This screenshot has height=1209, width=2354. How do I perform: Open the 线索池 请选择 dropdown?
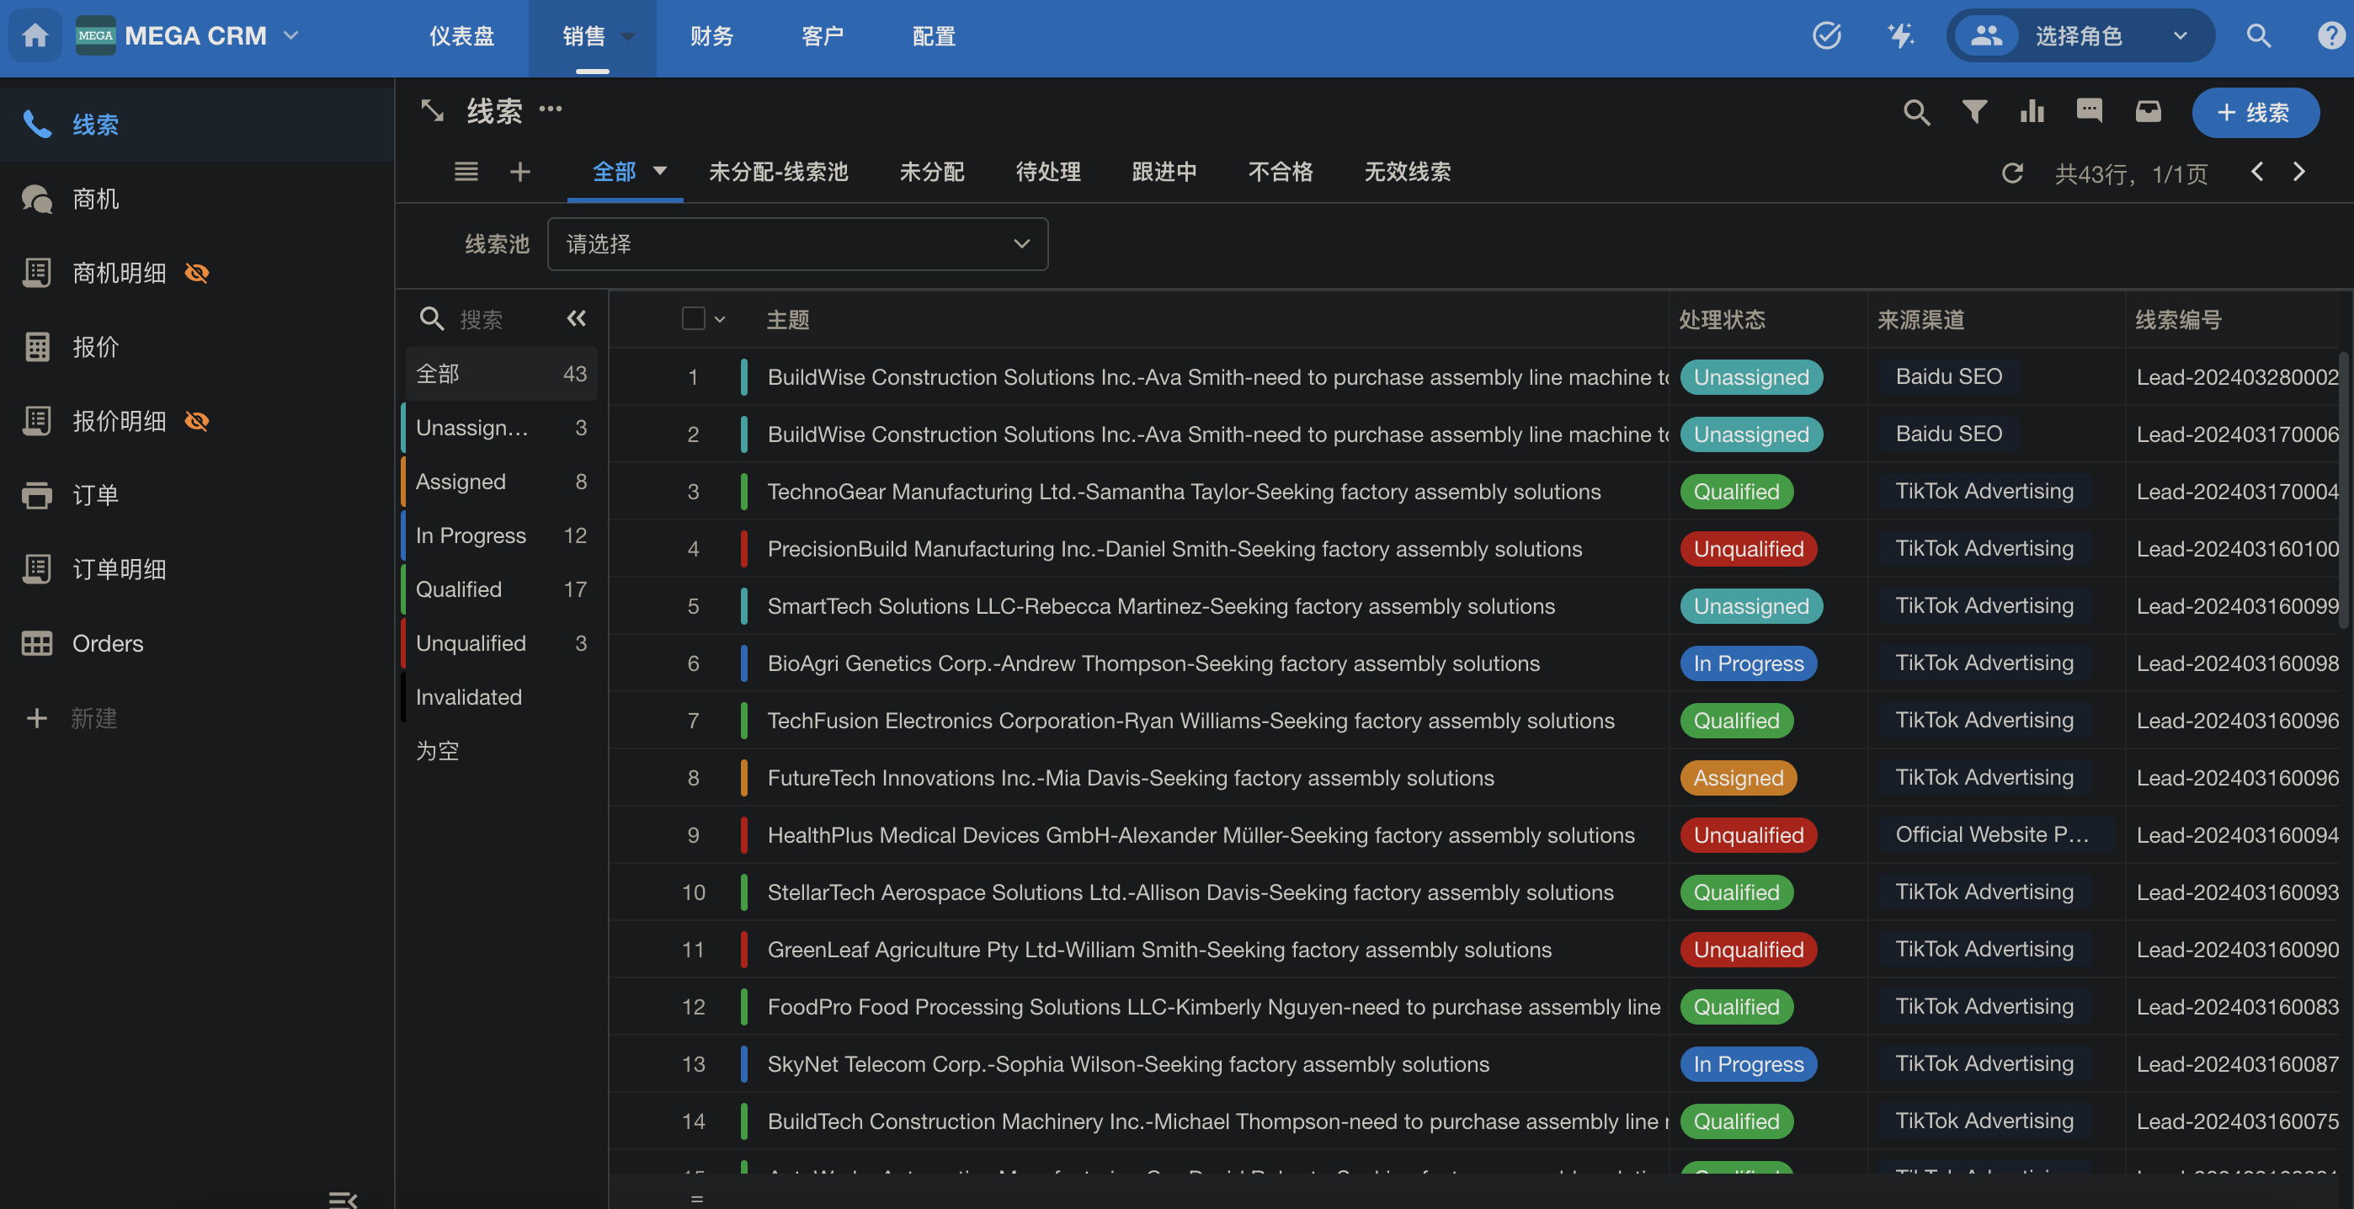[x=796, y=244]
